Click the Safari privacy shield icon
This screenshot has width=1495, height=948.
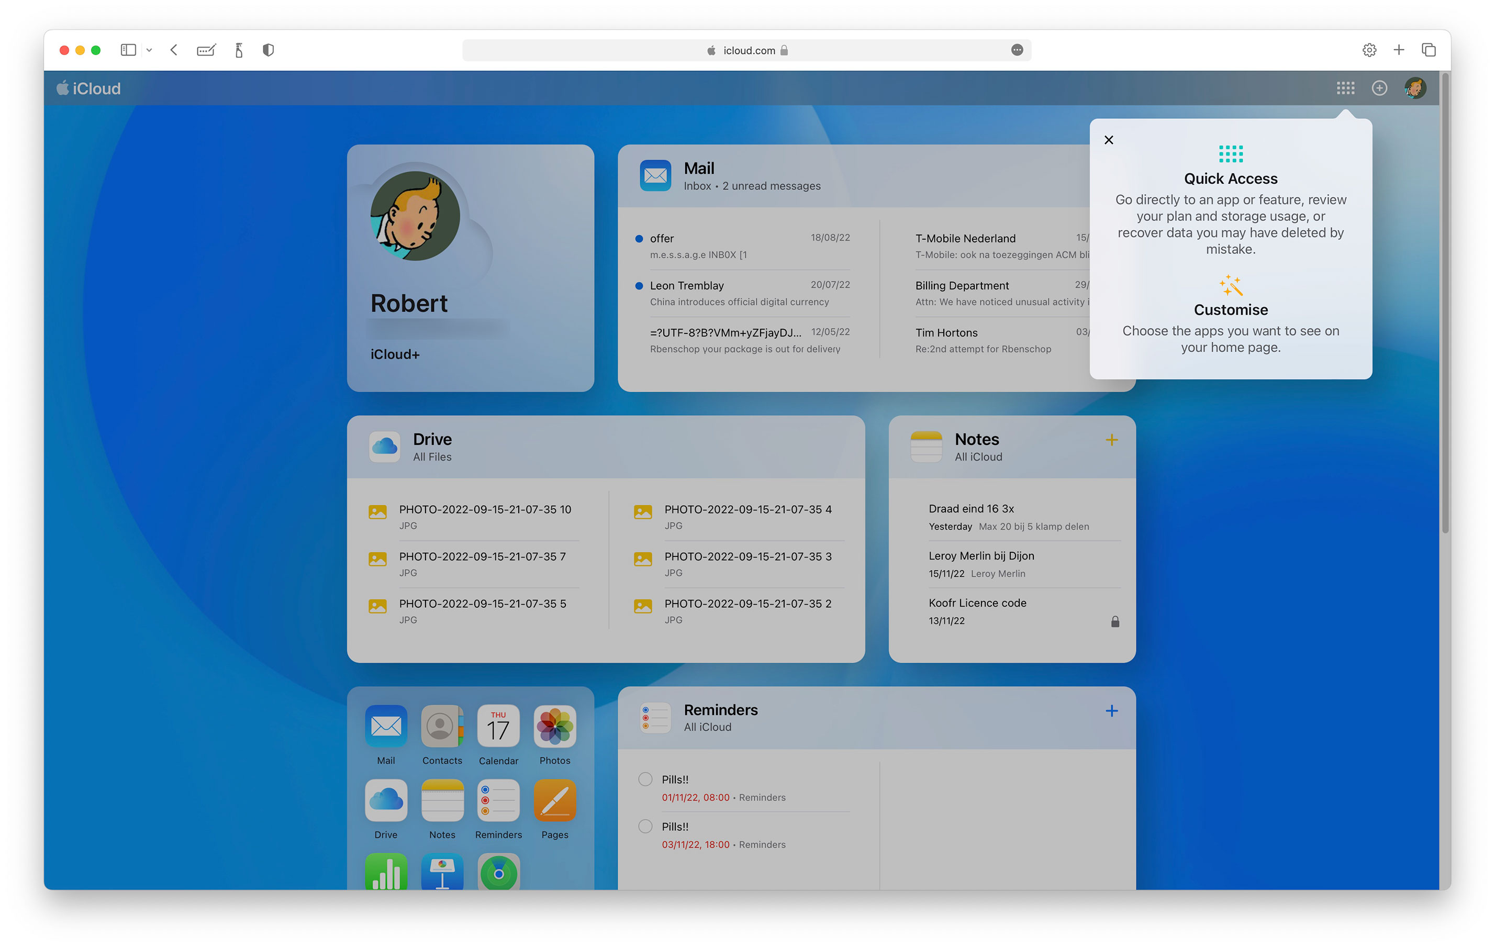[268, 50]
